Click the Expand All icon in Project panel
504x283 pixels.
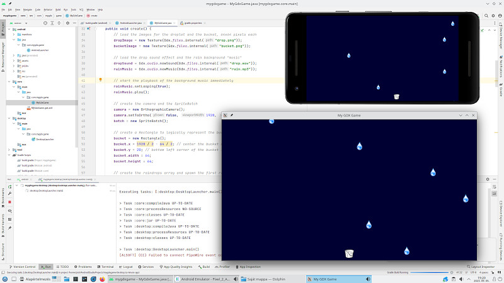[52, 23]
